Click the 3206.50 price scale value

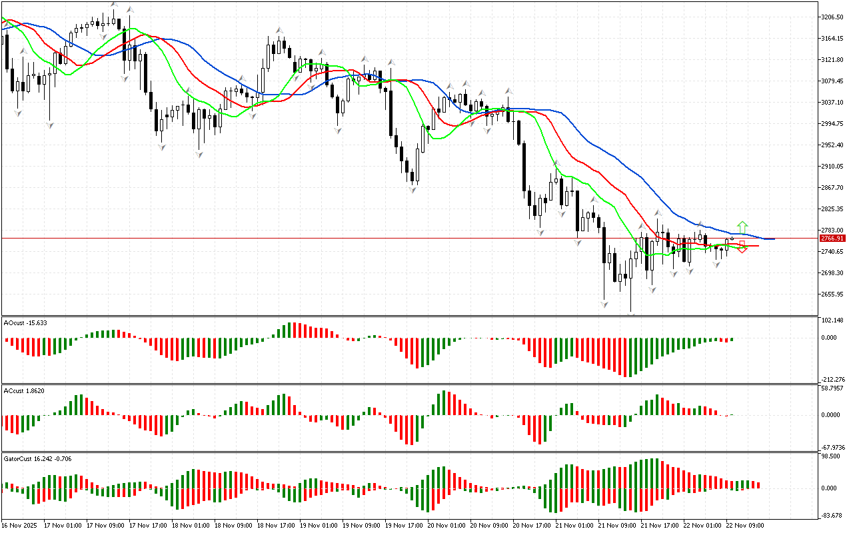pyautogui.click(x=834, y=17)
